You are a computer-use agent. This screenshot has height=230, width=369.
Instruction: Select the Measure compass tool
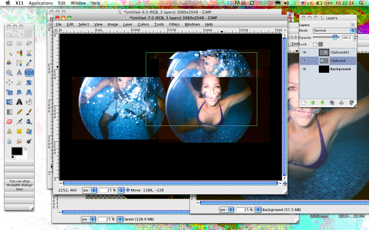point(19,73)
